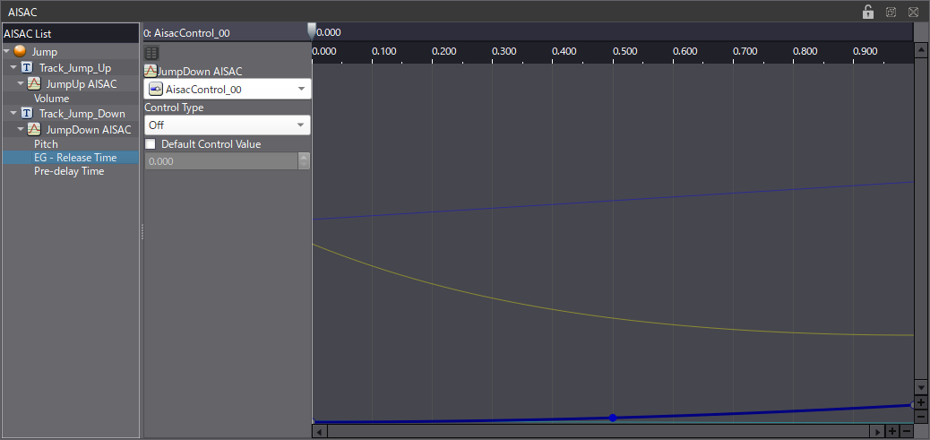The width and height of the screenshot is (930, 440).
Task: Click the T icon of Track_Jump_Down
Action: point(27,113)
